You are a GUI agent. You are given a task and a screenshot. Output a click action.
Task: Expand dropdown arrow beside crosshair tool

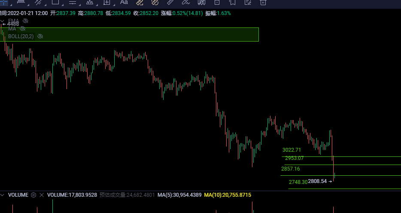pyautogui.click(x=11, y=5)
